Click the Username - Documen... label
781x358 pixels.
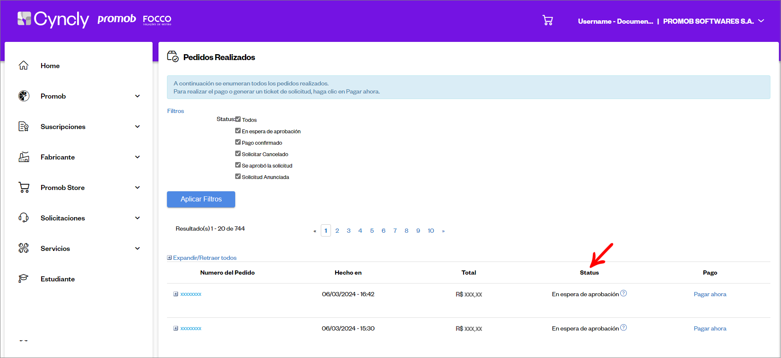click(x=615, y=21)
